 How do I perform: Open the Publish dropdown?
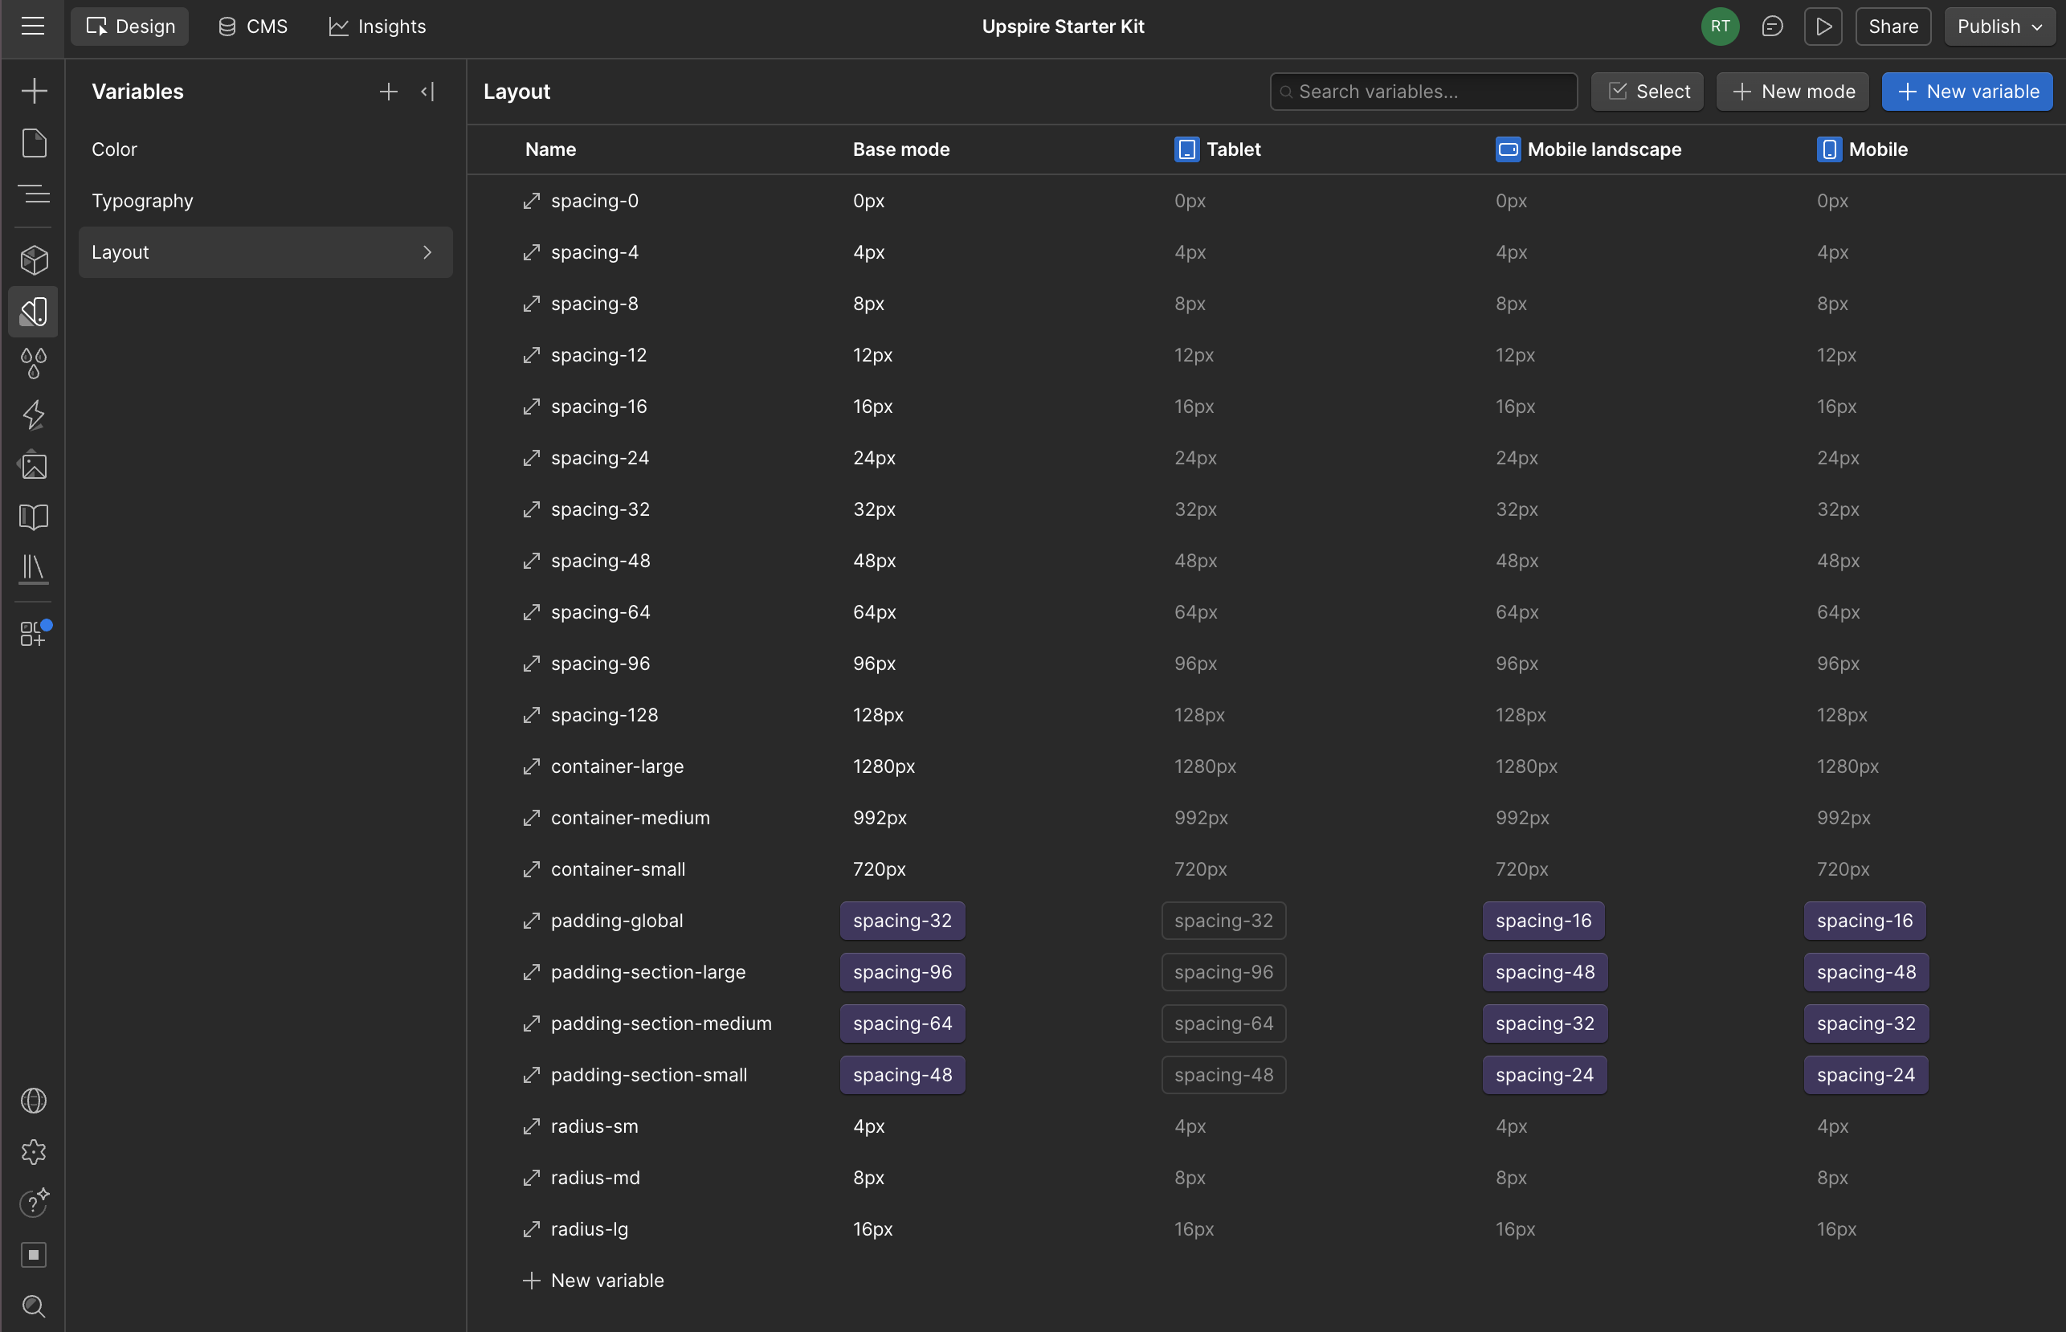tap(1999, 26)
